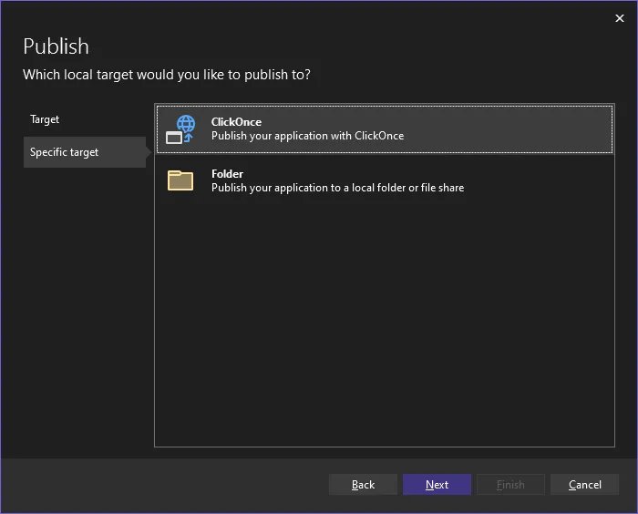Screen dimensions: 638x514
Task: Choose the Folder title label
Action: (227, 173)
